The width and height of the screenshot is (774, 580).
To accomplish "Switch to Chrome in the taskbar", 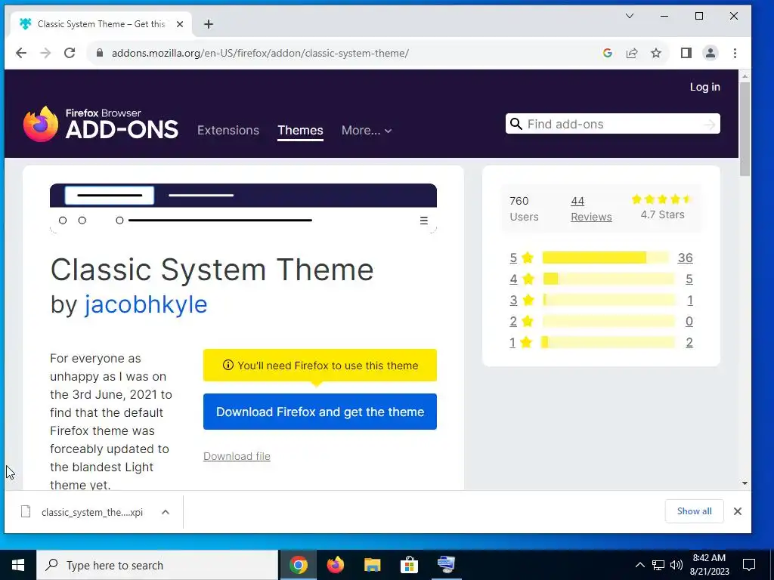I will [x=298, y=565].
